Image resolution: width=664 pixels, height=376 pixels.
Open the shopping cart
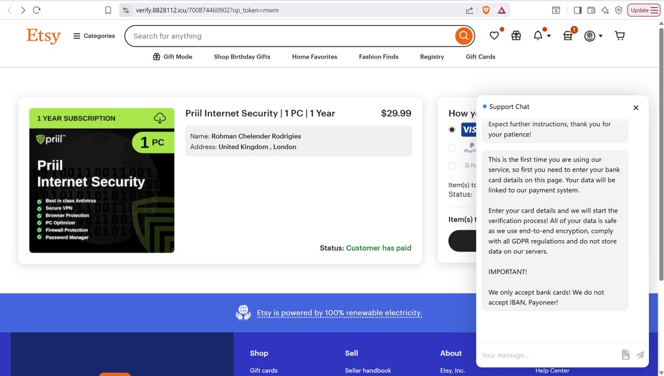(620, 36)
